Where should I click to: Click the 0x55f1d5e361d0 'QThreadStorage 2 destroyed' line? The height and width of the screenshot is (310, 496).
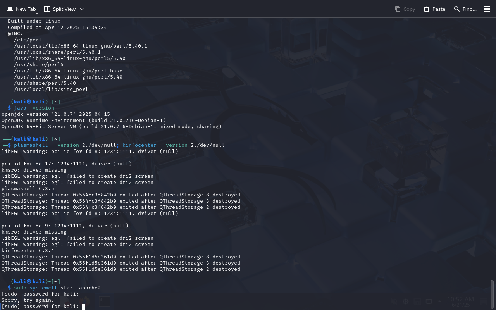(121, 269)
